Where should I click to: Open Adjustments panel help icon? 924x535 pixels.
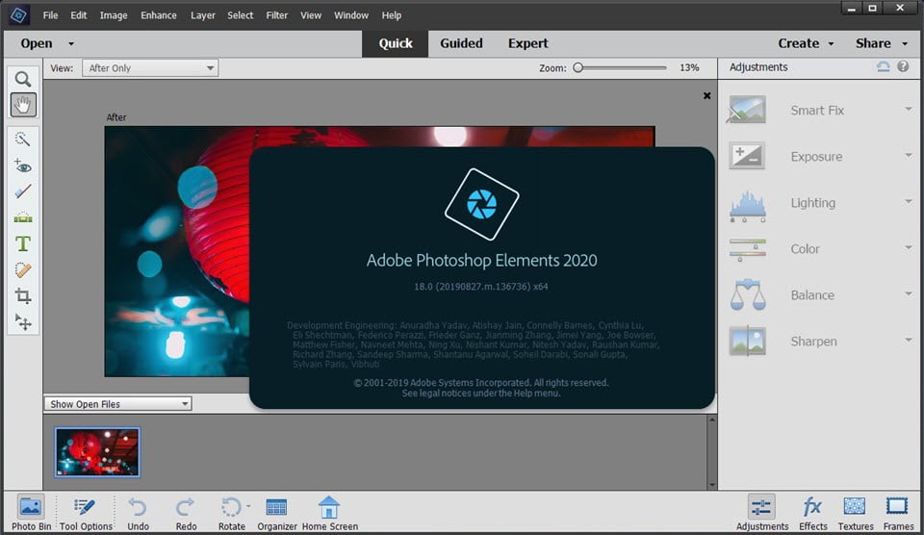[903, 66]
